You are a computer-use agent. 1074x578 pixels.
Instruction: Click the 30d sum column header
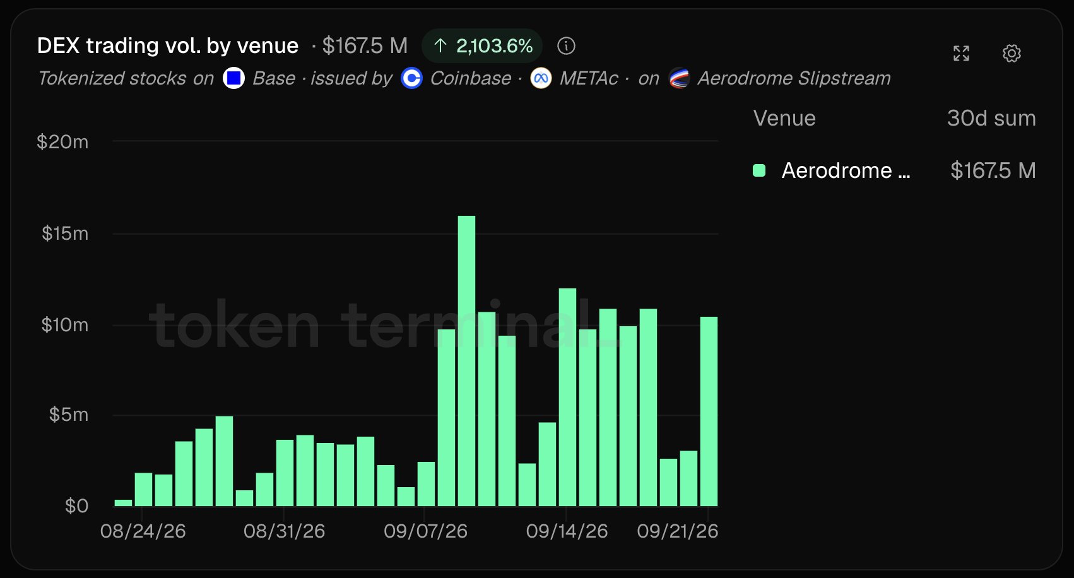(x=991, y=119)
